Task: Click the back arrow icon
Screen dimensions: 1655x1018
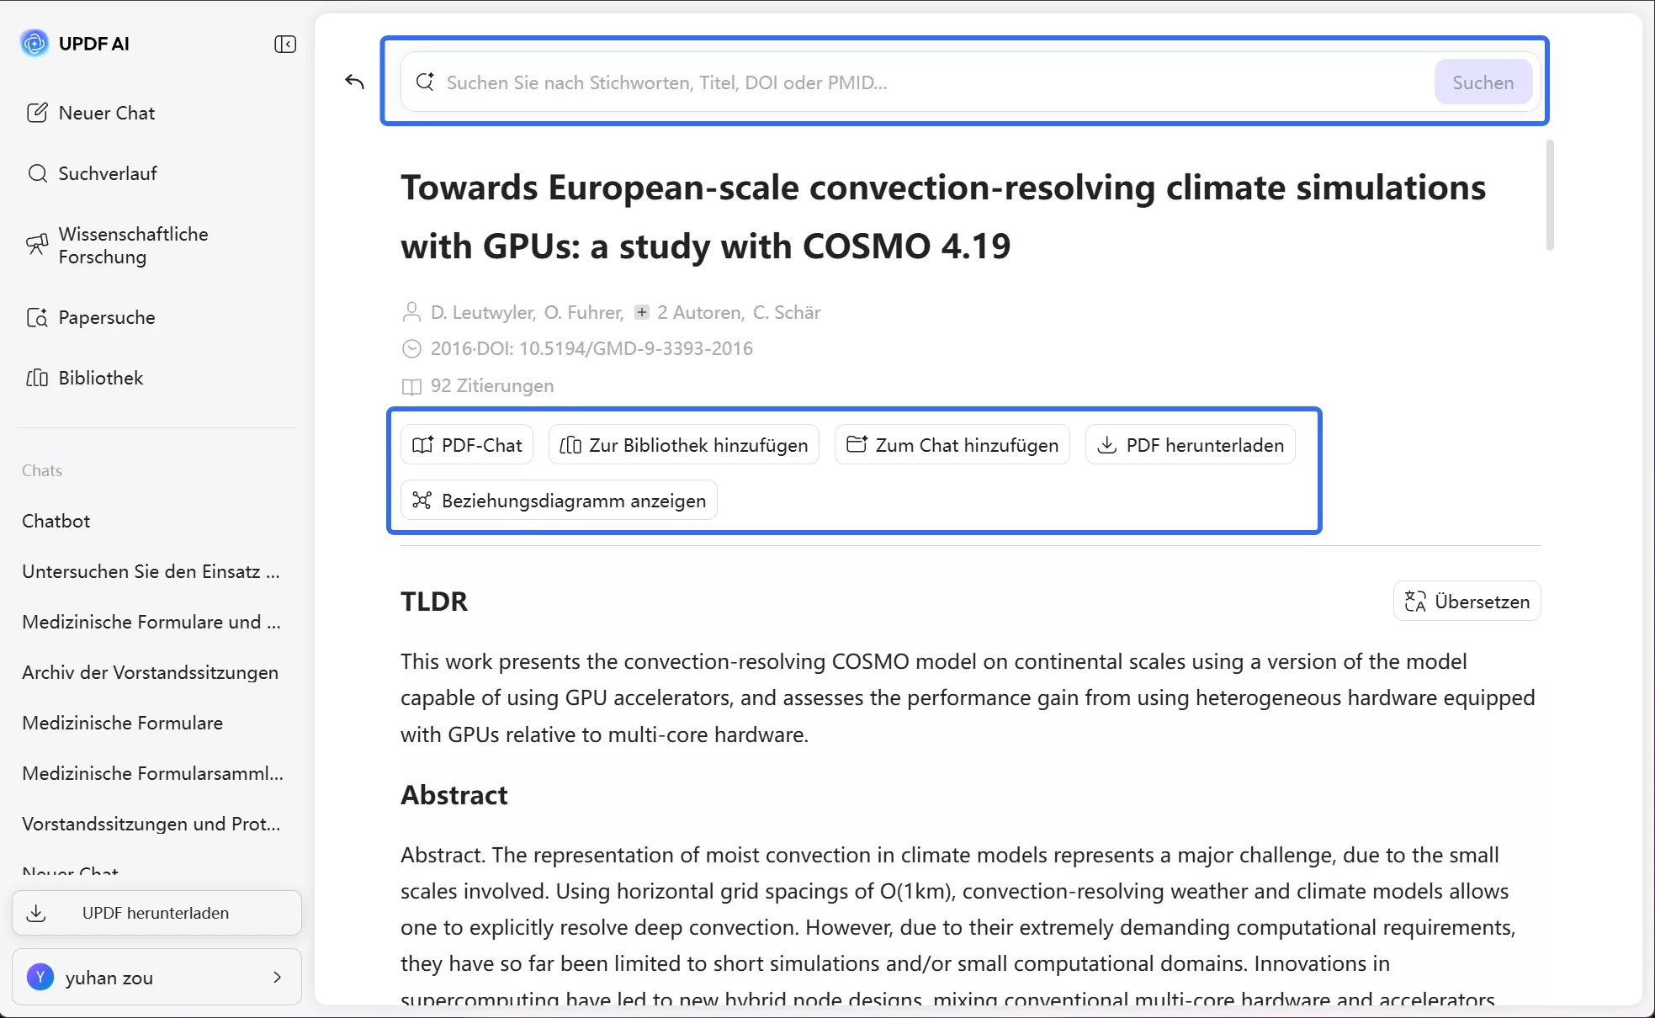Action: 354,82
